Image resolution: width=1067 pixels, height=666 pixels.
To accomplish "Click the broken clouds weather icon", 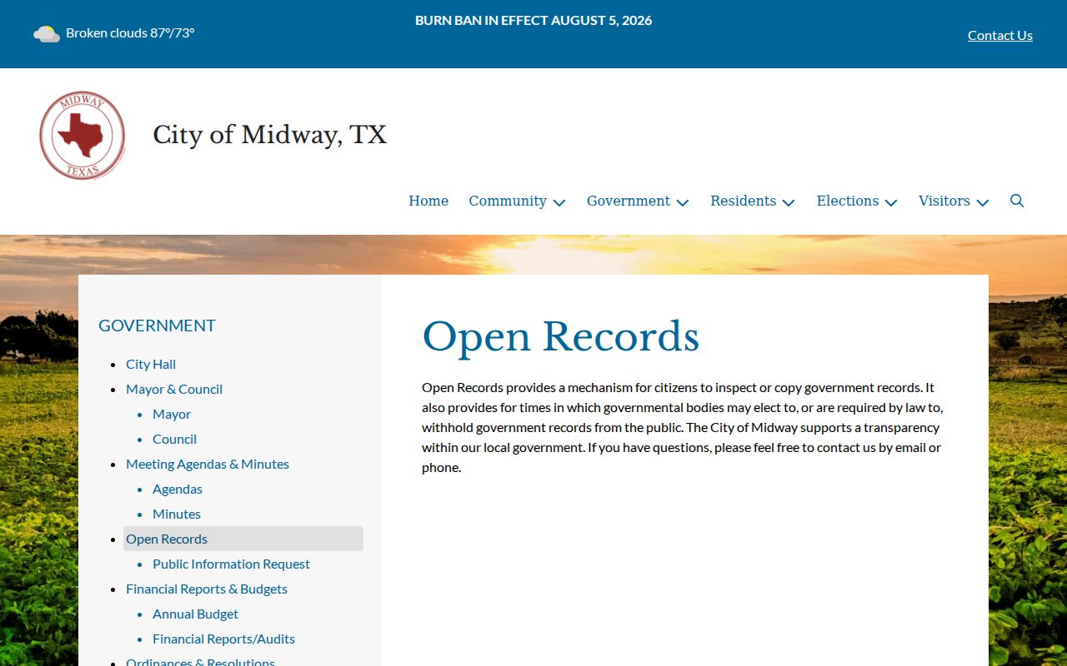I will click(47, 33).
